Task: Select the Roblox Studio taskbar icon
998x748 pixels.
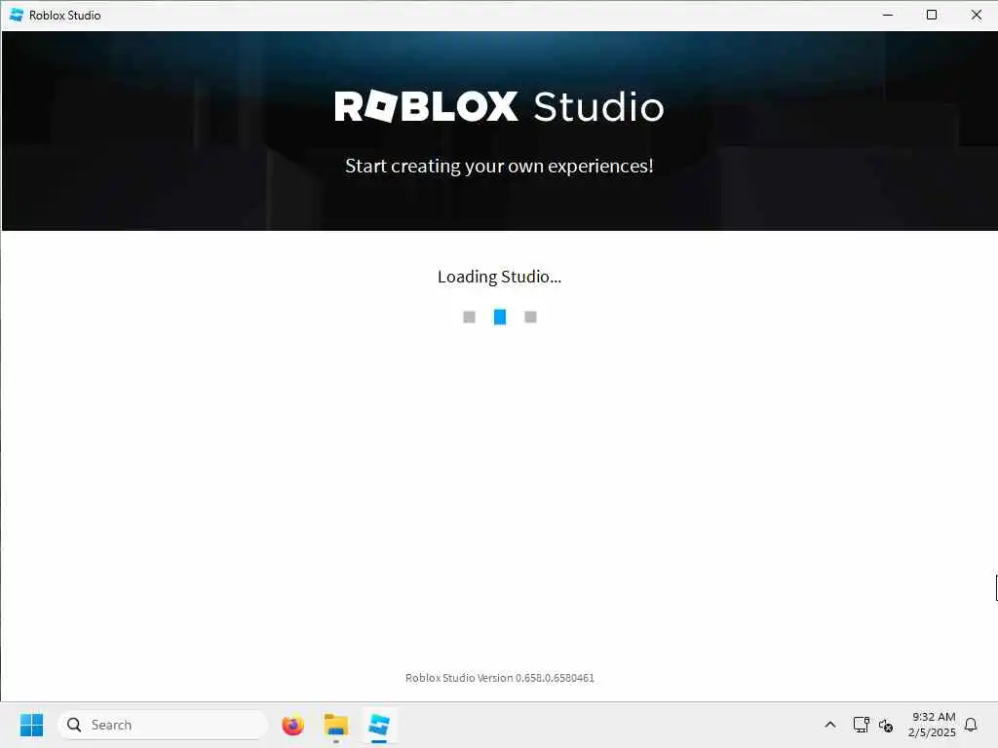Action: 379,725
